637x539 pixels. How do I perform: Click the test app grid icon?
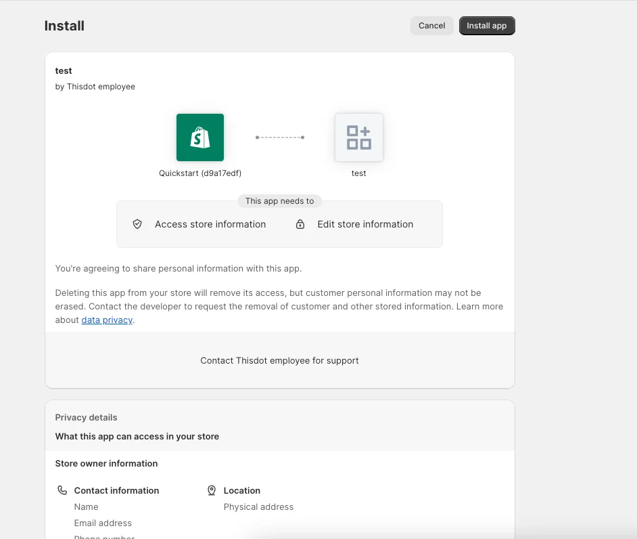point(359,137)
